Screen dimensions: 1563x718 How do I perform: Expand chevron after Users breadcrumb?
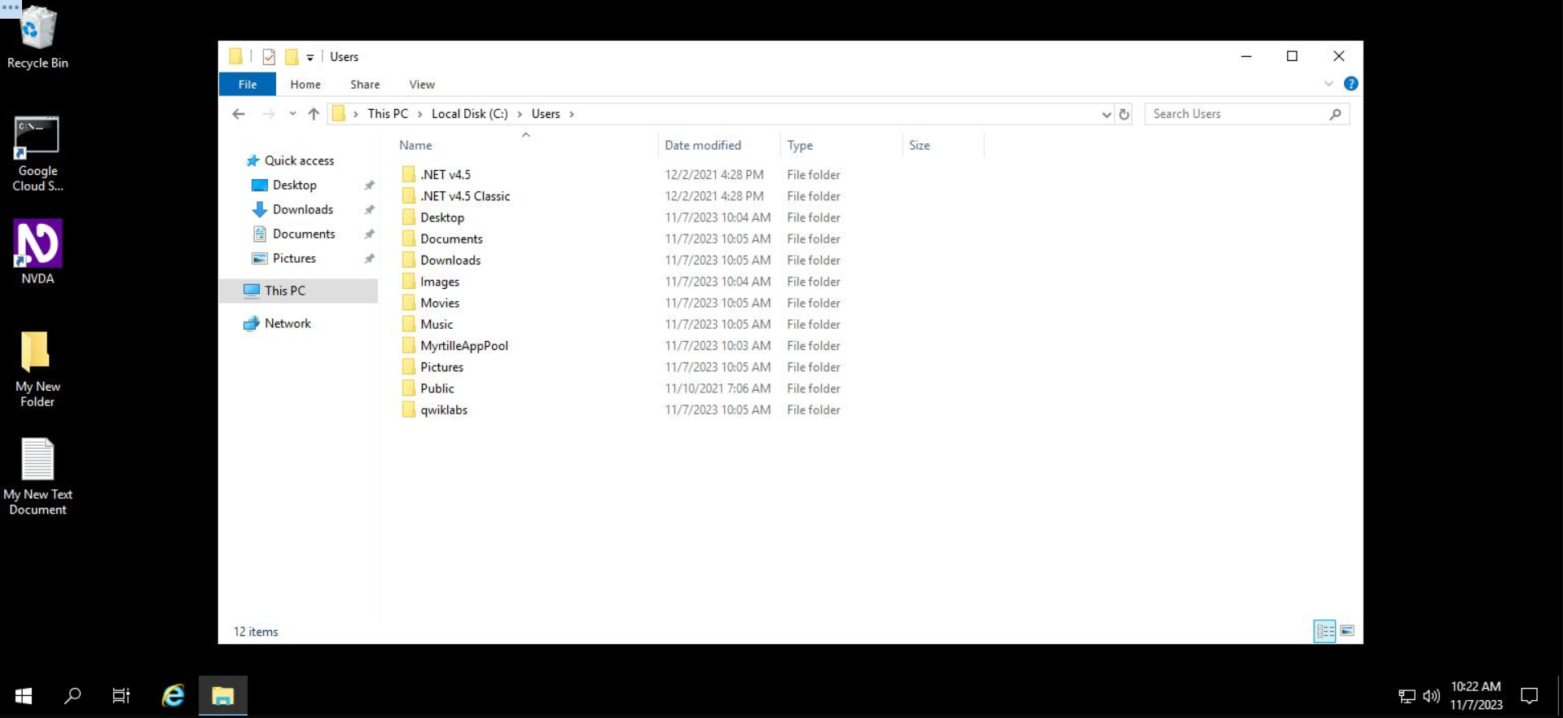[572, 114]
